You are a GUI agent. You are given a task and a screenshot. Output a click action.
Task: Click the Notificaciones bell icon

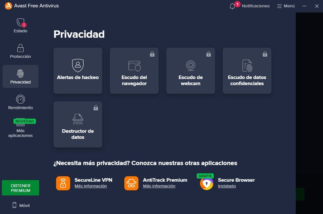[x=232, y=6]
